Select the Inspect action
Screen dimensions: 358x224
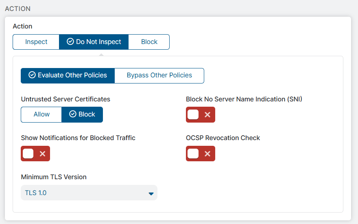[x=36, y=42]
